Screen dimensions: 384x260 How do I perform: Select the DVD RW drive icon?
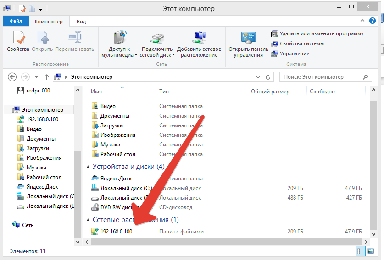95,207
